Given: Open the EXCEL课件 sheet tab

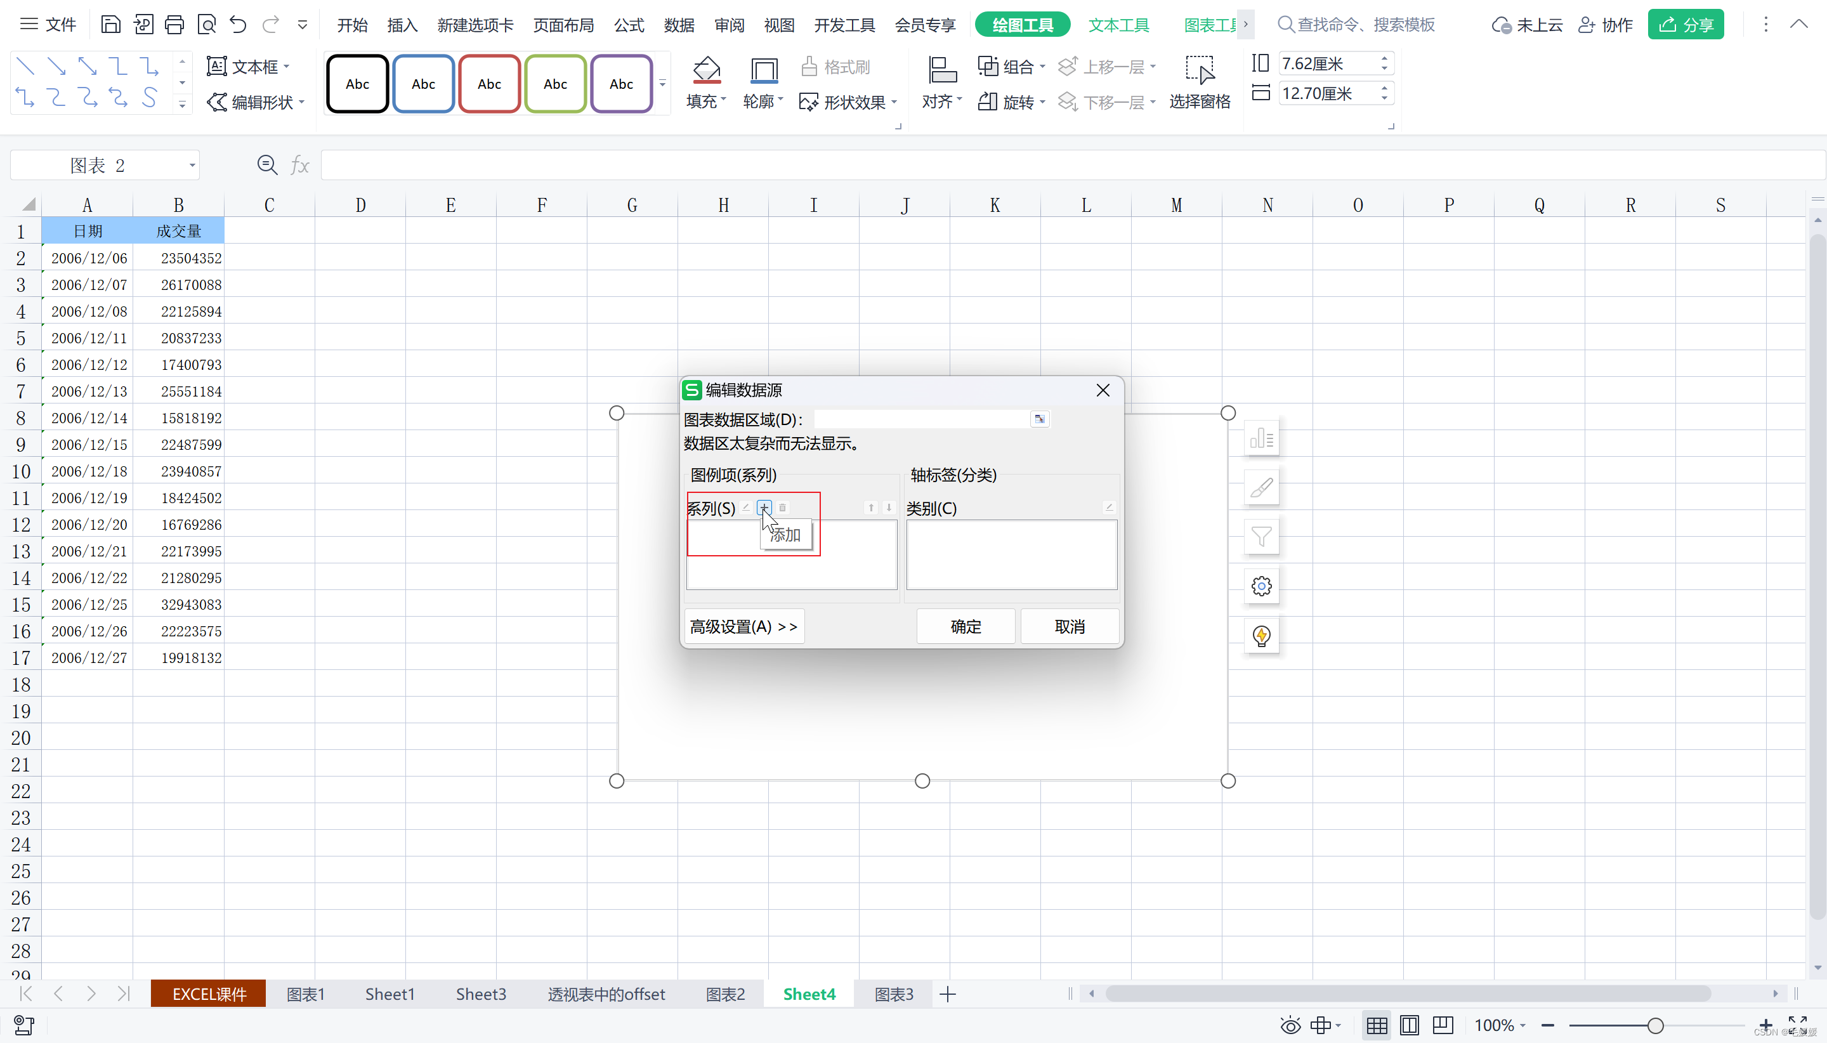Looking at the screenshot, I should pos(209,994).
